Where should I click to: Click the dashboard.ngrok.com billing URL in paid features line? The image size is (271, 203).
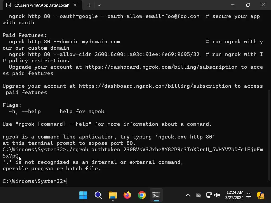pyautogui.click(x=161, y=67)
